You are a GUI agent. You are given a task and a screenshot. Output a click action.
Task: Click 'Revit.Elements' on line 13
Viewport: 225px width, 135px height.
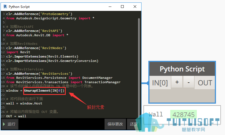pos(62,56)
